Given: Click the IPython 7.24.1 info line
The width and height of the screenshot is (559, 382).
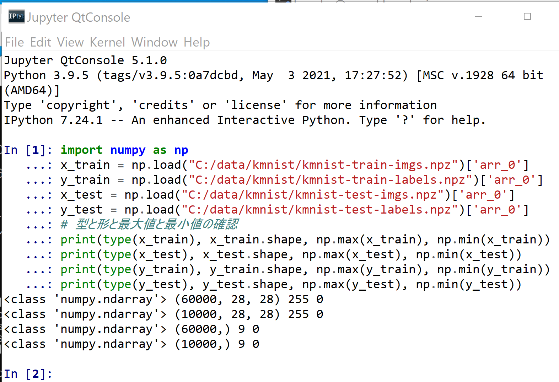Looking at the screenshot, I should (x=245, y=120).
